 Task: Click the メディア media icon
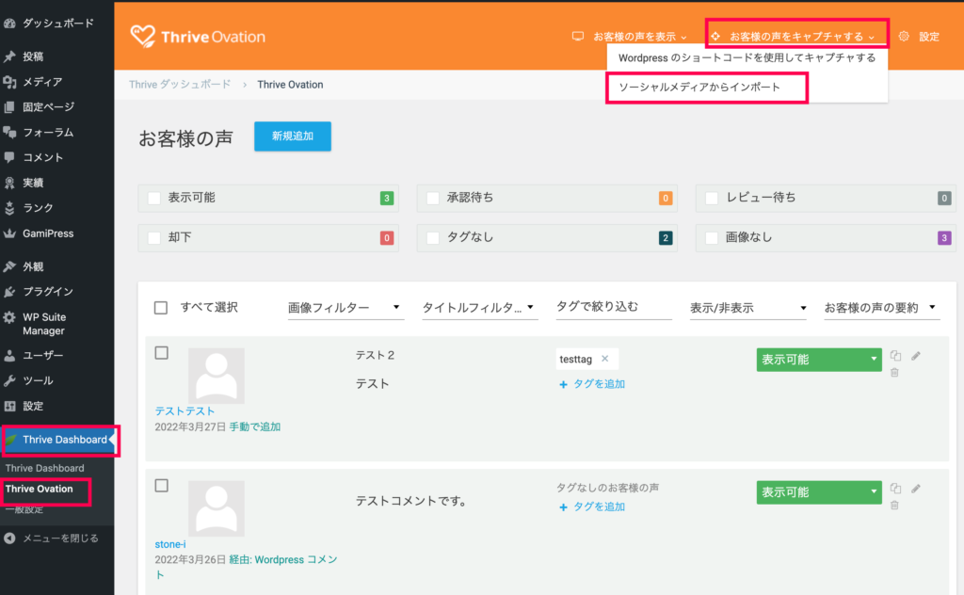(x=9, y=82)
